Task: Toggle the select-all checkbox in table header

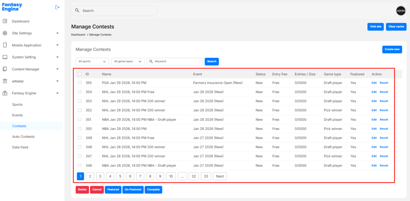Action: pos(80,74)
